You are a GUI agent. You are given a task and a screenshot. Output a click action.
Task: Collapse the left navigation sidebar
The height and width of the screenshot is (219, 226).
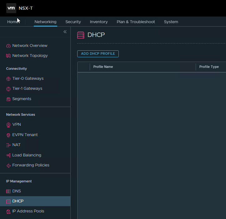pyautogui.click(x=65, y=32)
